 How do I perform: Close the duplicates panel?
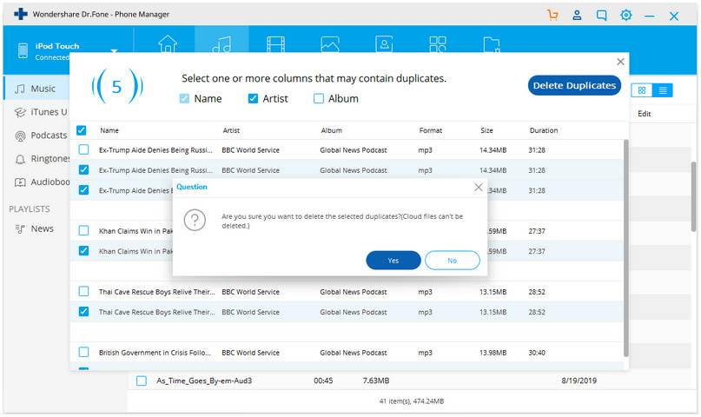620,62
